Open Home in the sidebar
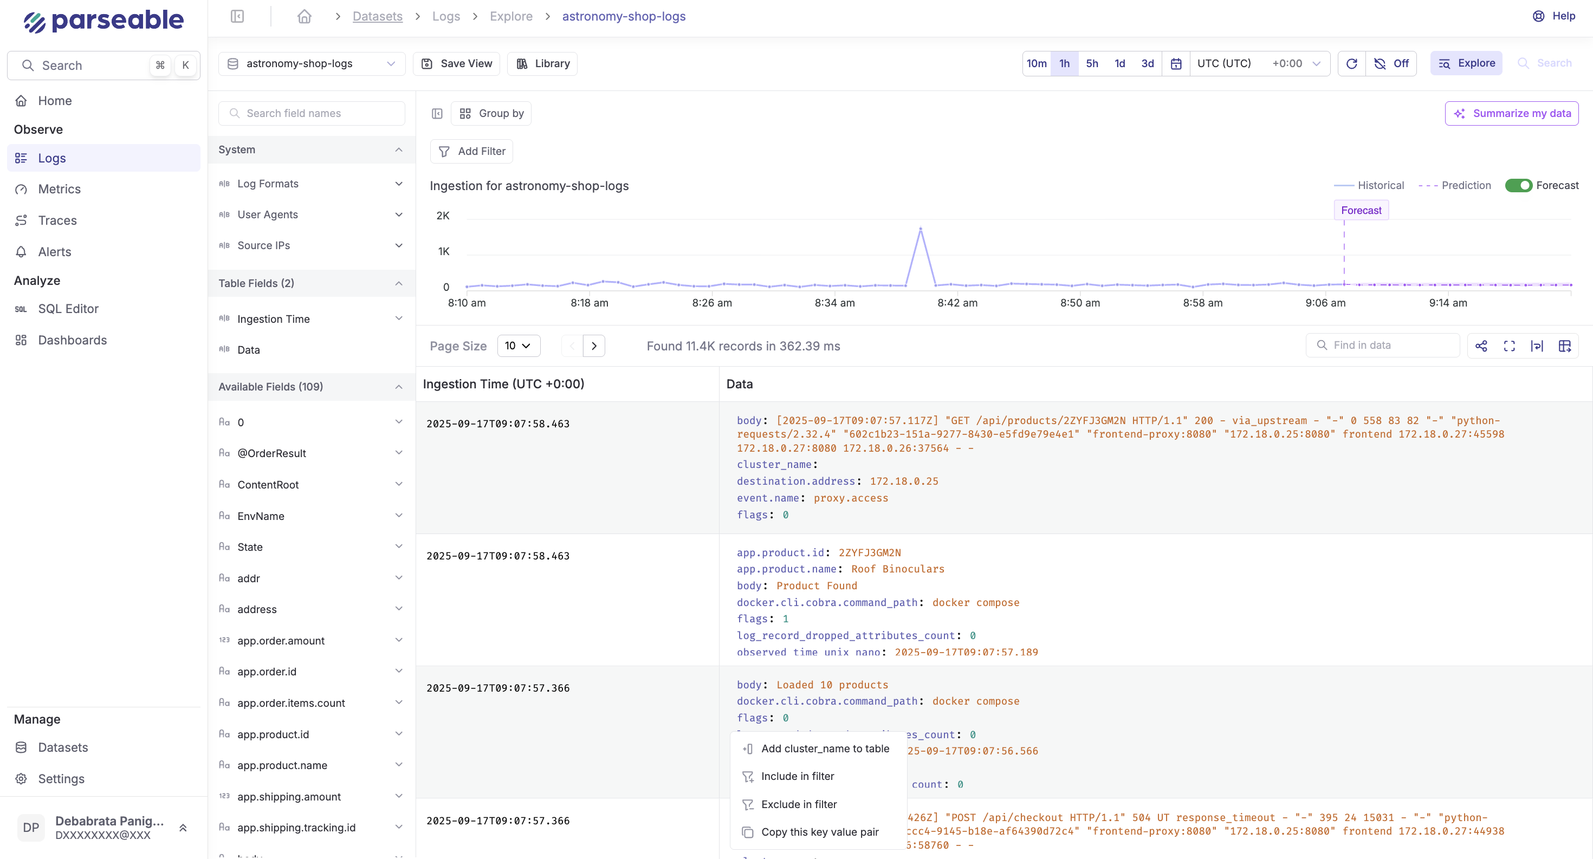 104,101
